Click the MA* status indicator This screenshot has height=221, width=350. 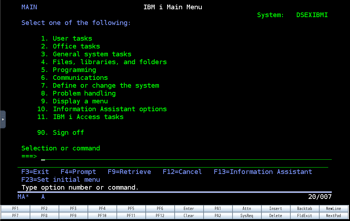coord(24,197)
